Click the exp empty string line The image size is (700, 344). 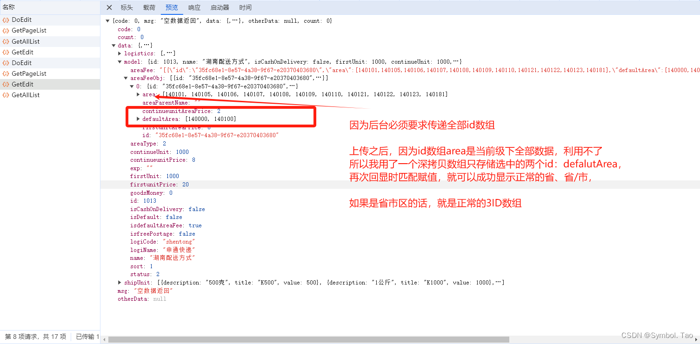tap(141, 168)
